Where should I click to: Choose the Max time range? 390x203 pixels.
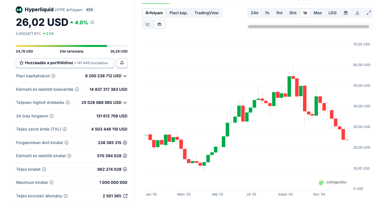pyautogui.click(x=318, y=13)
